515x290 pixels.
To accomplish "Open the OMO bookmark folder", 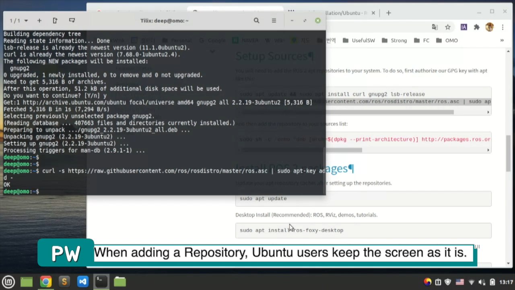I will [x=447, y=40].
